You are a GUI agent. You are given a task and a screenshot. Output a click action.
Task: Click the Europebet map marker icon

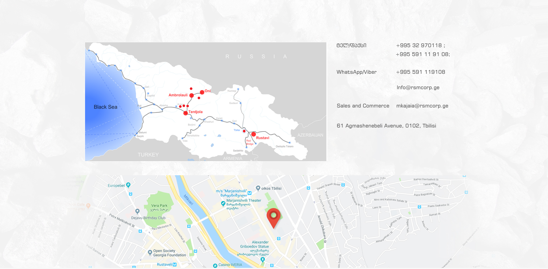pos(128,185)
